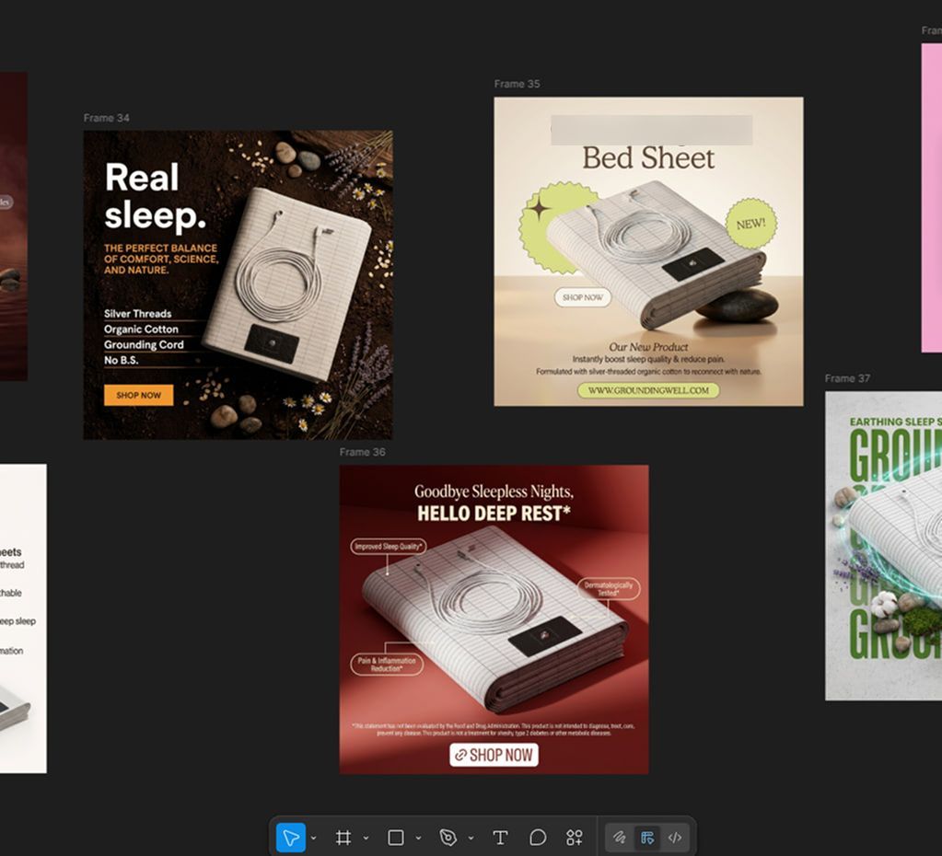Select the Text tool

[500, 838]
